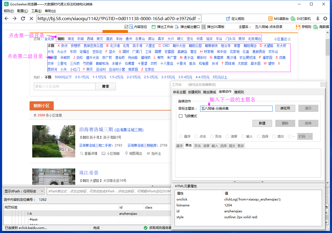This screenshot has width=332, height=233.
Task: Go back to the previous page
Action: [7, 19]
